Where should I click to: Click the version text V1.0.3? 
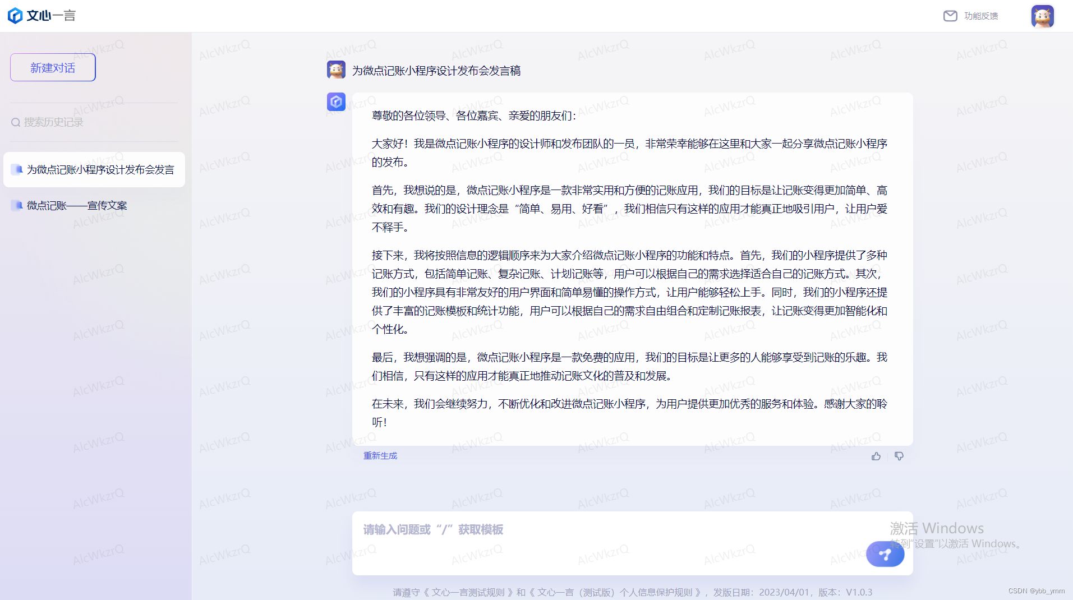point(859,592)
